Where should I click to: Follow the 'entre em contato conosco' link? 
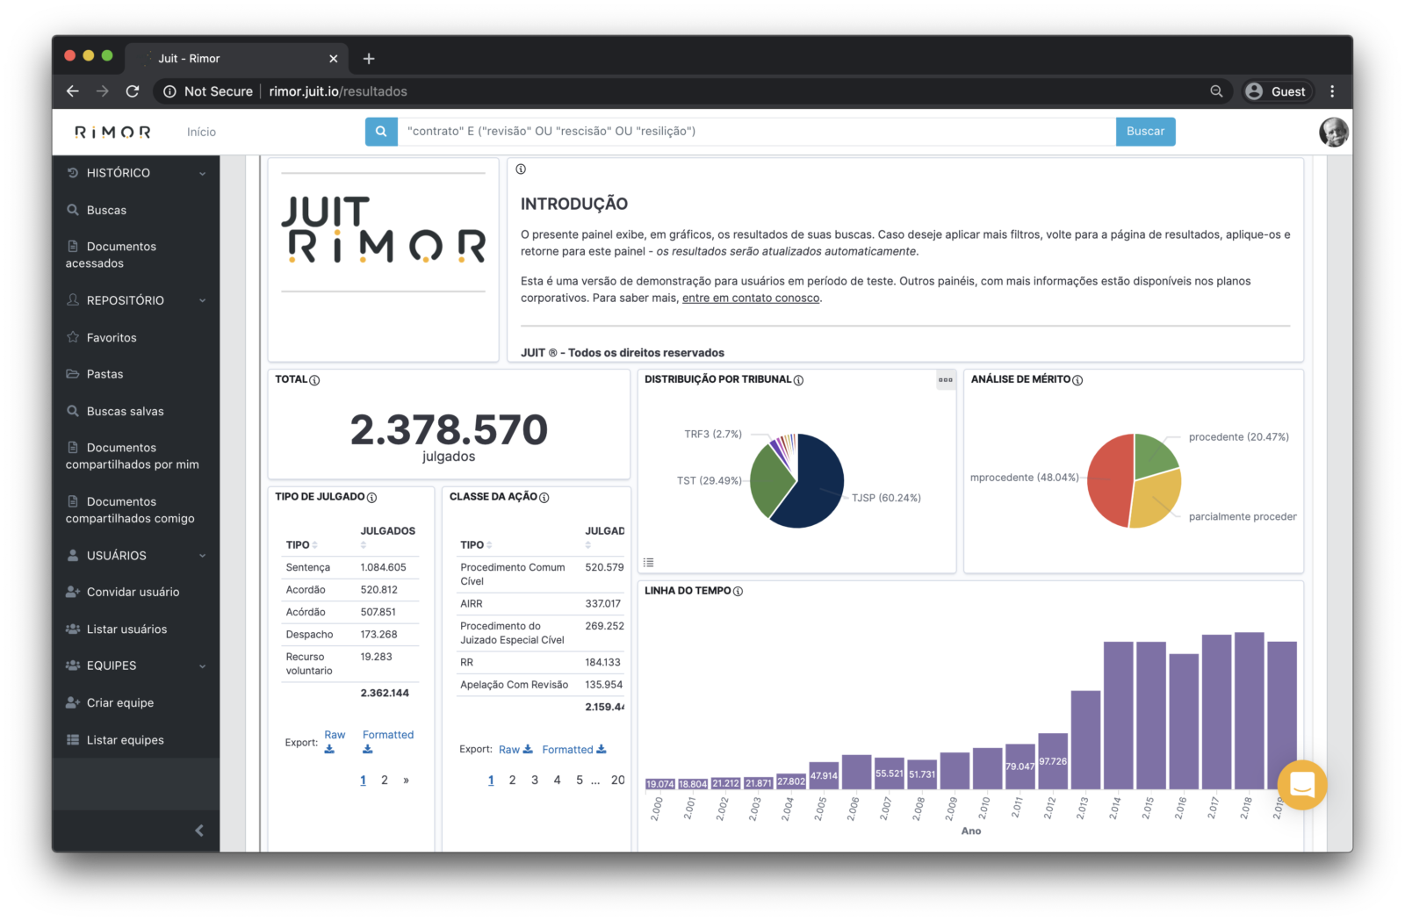click(750, 299)
